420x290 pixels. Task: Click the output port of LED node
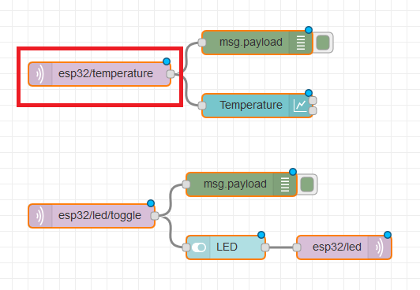tap(265, 247)
